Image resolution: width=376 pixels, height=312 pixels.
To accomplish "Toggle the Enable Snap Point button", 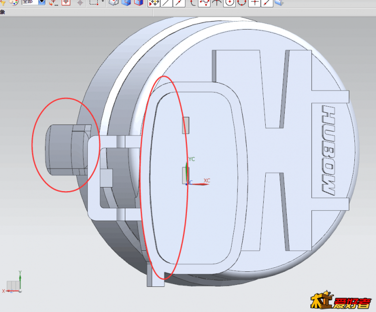I will pyautogui.click(x=154, y=3).
